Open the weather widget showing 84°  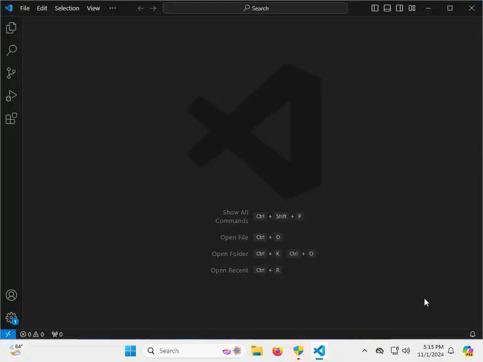(x=16, y=350)
